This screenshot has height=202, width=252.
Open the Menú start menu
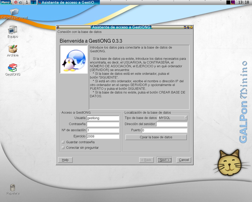pos(6,2)
